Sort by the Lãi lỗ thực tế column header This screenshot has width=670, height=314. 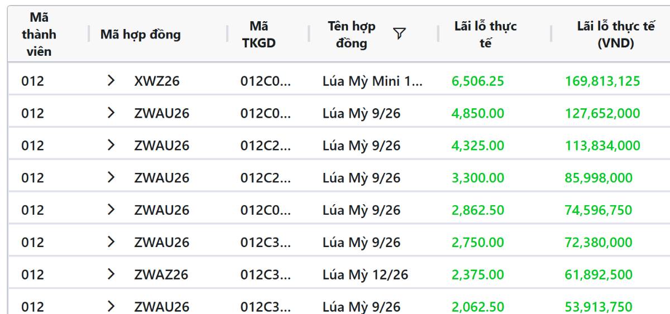click(x=486, y=35)
